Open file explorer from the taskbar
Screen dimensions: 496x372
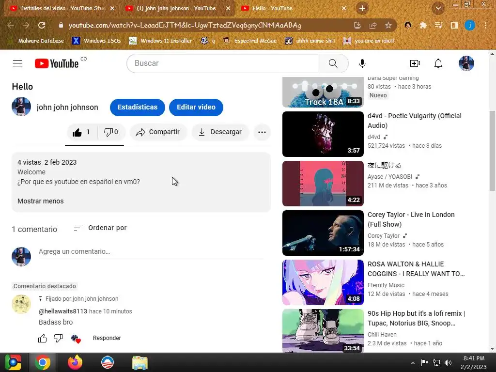point(139,362)
